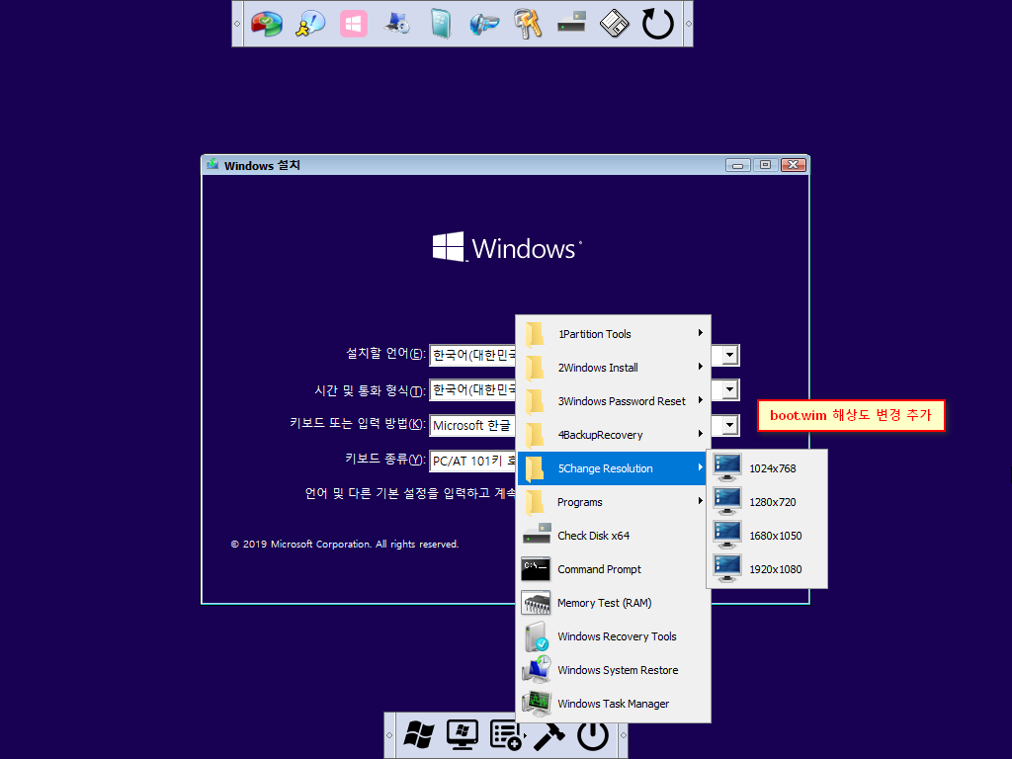Click the top toolbar left grip handle
This screenshot has height=759, width=1012.
[237, 24]
